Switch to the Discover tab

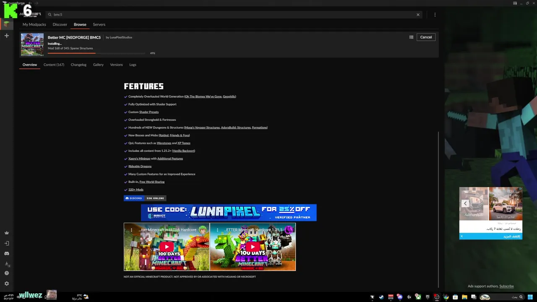click(60, 24)
